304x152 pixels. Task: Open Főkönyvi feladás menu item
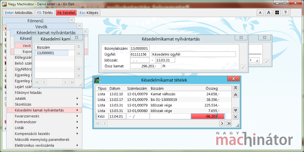[44, 93]
